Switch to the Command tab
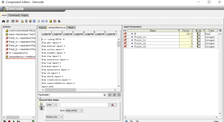The height and width of the screenshot is (122, 224). coord(14,15)
